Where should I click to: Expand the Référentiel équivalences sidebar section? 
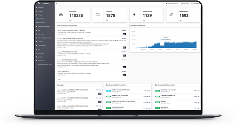point(45,38)
